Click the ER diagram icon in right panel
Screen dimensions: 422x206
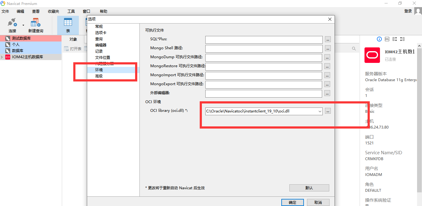coord(394,39)
